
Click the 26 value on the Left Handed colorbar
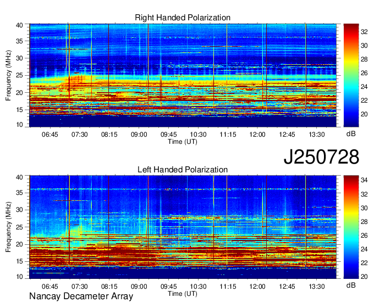[x=364, y=235]
